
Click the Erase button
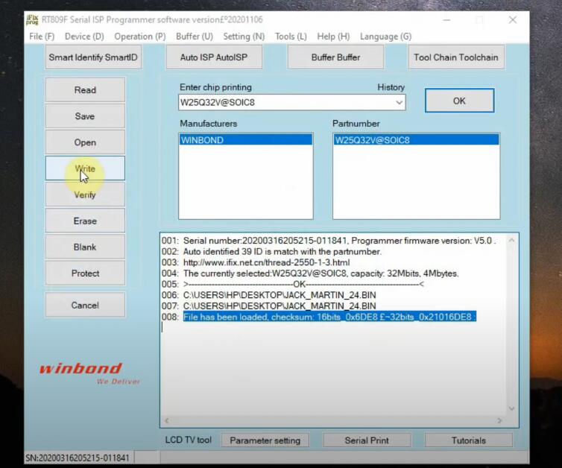pos(85,221)
